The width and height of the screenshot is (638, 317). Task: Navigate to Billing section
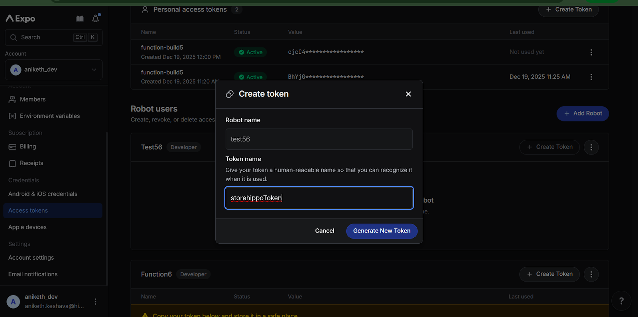[28, 147]
